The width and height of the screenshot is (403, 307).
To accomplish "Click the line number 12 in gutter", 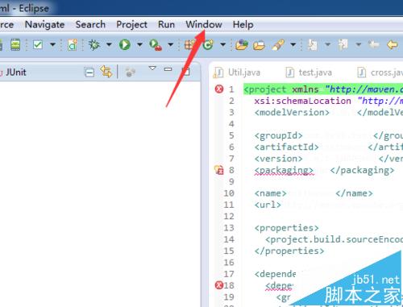I will point(229,217).
